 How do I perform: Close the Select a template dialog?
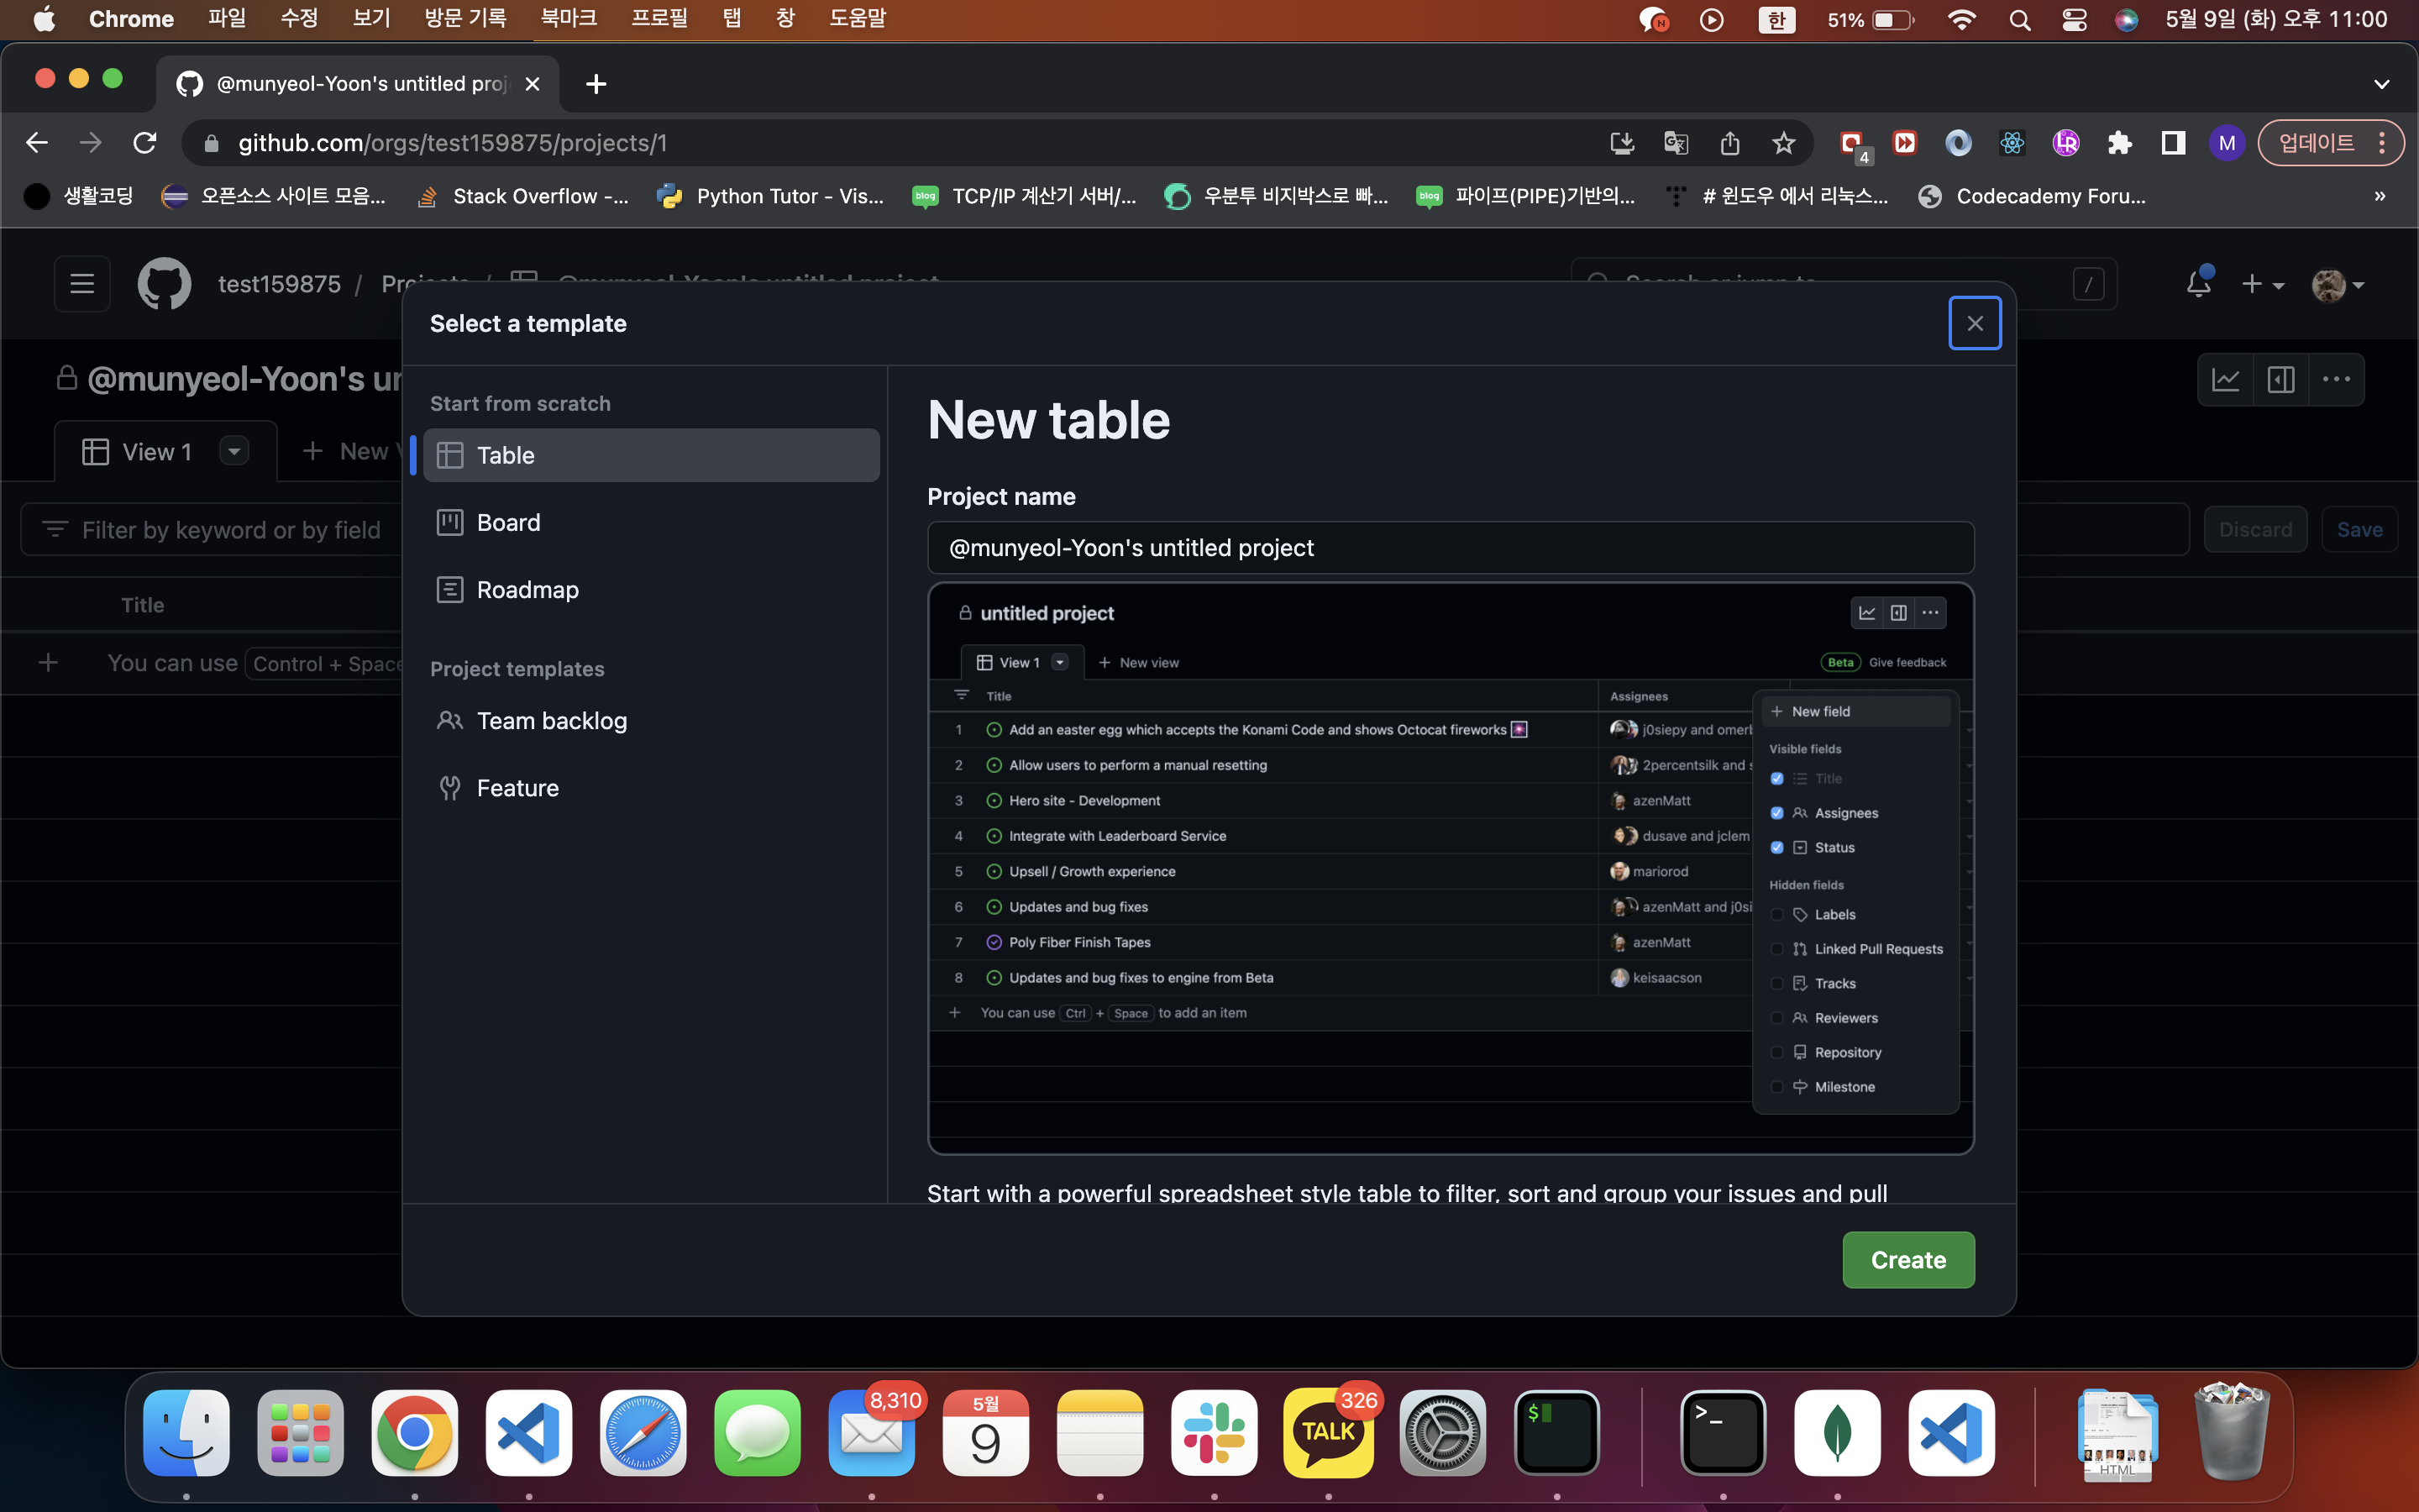click(1974, 323)
